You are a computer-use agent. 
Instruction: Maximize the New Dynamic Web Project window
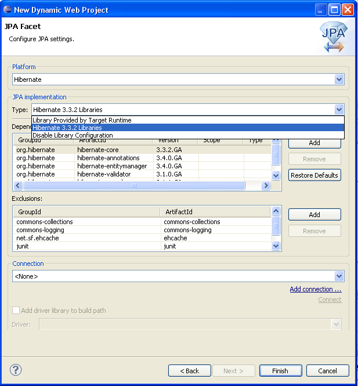coord(334,10)
